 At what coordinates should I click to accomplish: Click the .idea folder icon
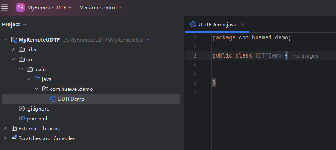click(x=22, y=49)
